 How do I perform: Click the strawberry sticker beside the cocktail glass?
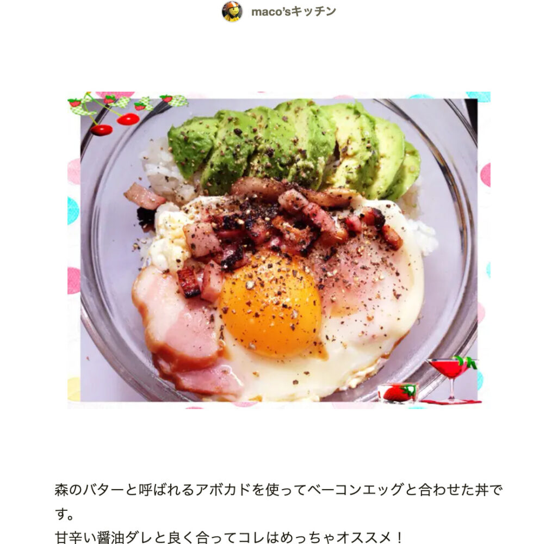click(398, 393)
